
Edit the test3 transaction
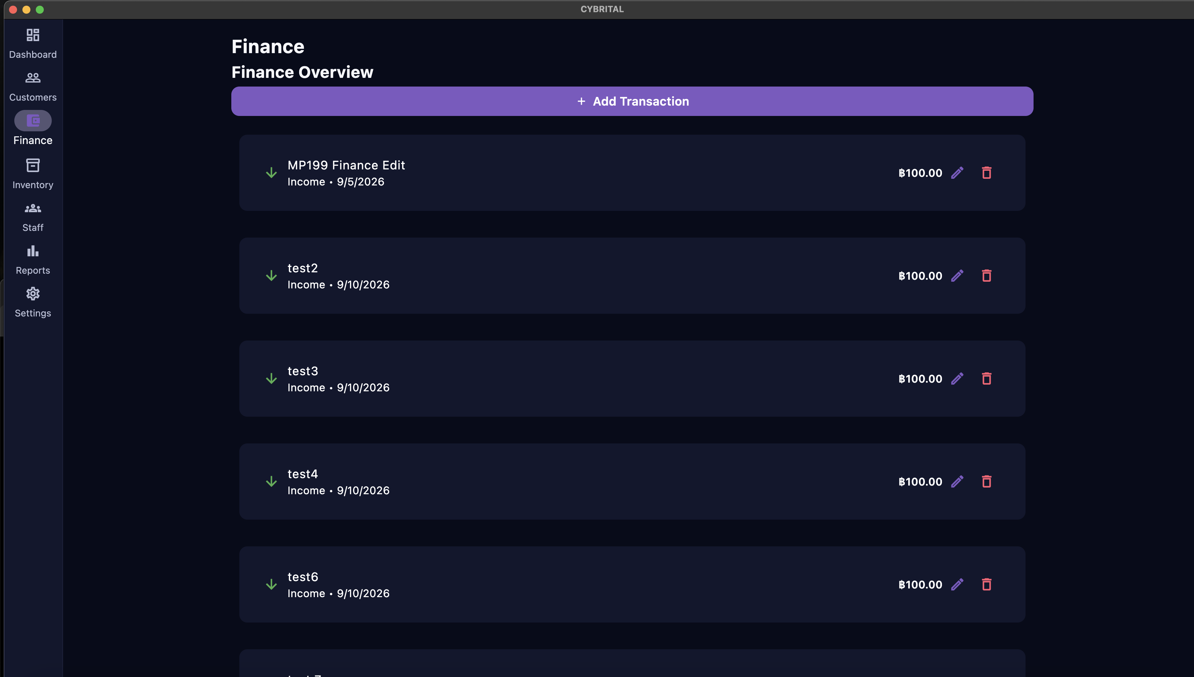957,379
